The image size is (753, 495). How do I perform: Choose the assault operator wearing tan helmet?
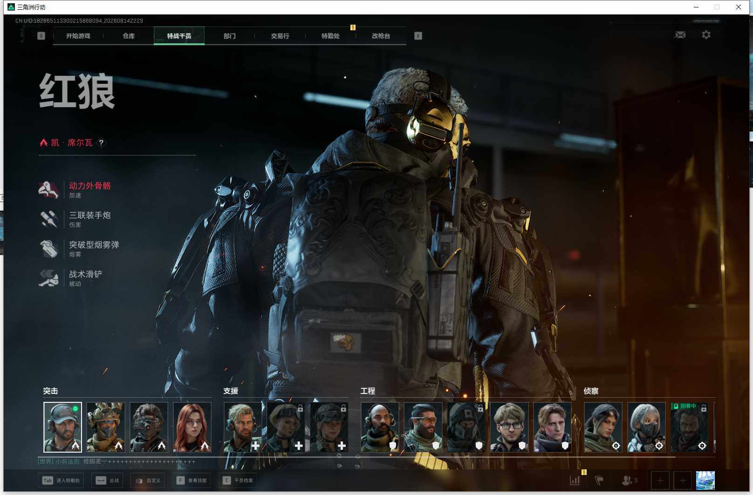pos(106,427)
